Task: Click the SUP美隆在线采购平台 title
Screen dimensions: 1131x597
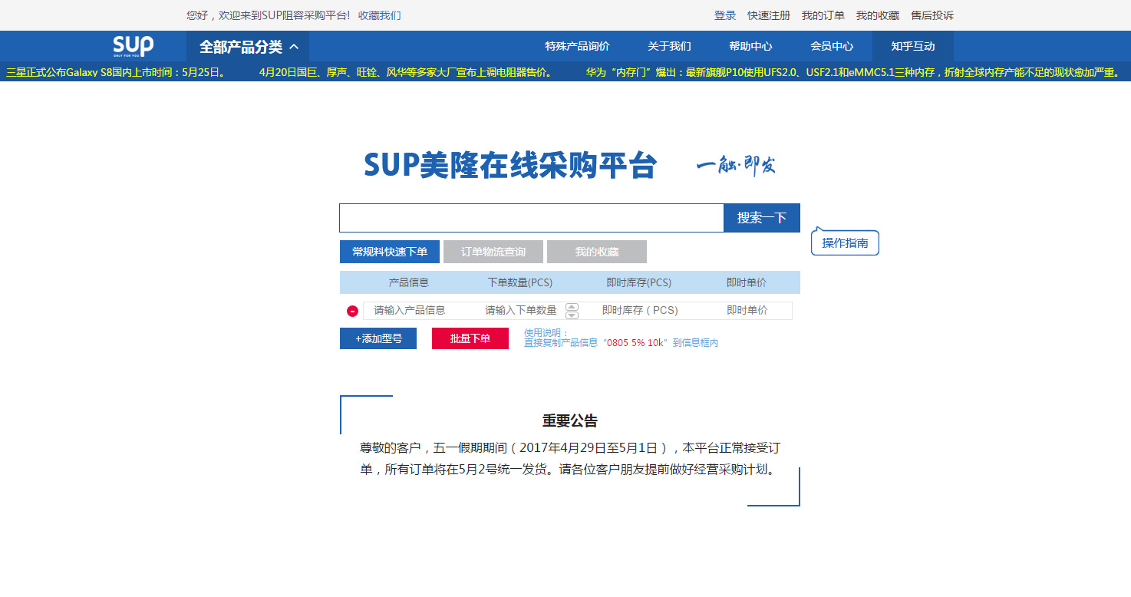Action: (x=510, y=165)
